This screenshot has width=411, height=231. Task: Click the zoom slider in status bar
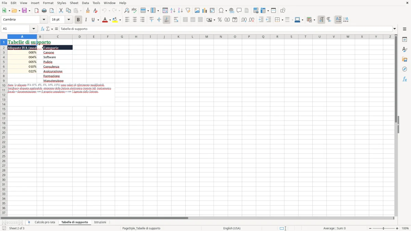pyautogui.click(x=384, y=228)
